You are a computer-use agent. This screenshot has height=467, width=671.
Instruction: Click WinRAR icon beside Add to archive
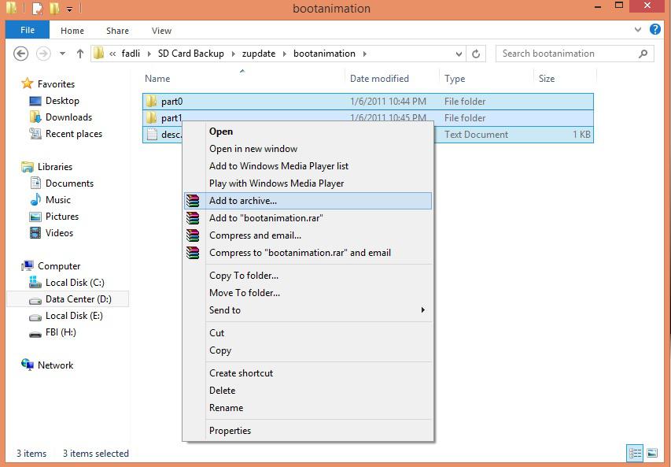tap(193, 201)
